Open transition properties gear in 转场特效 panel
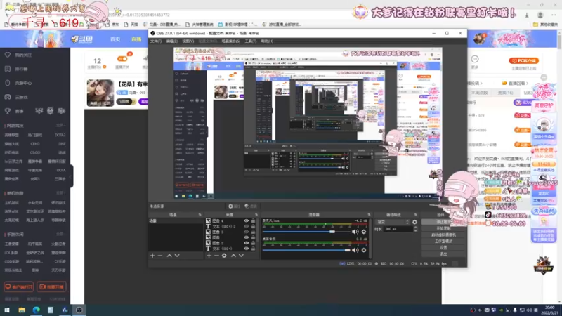The image size is (562, 316). 414,222
